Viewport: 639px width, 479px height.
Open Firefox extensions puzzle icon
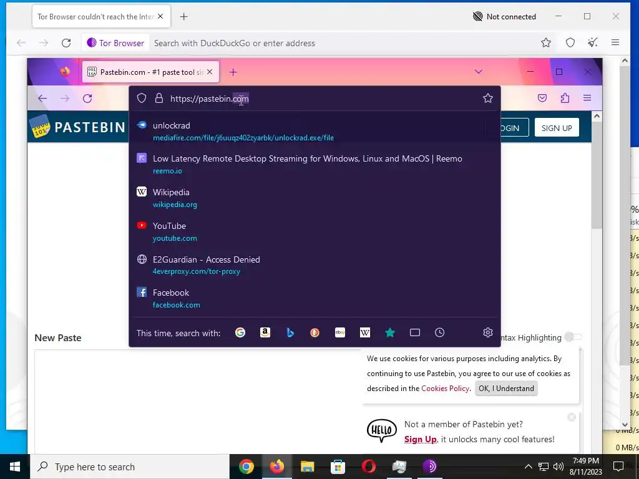[565, 98]
